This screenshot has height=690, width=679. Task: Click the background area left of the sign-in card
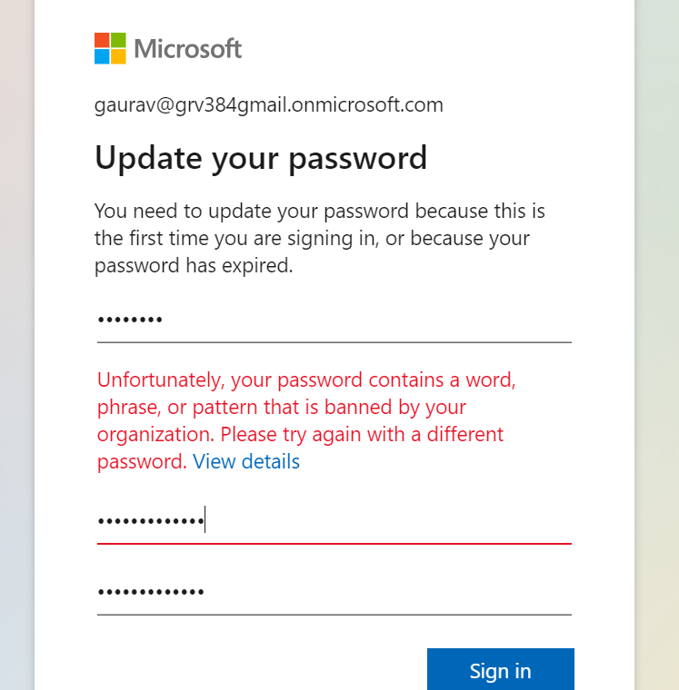[x=16, y=345]
